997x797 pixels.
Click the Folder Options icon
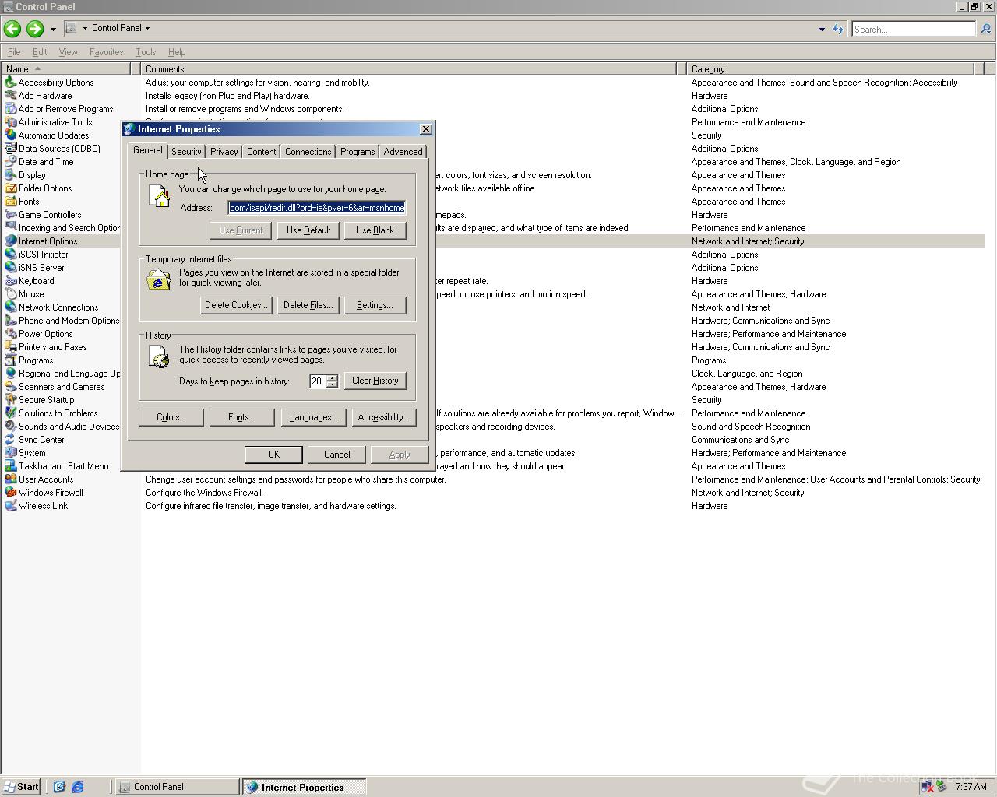click(10, 188)
